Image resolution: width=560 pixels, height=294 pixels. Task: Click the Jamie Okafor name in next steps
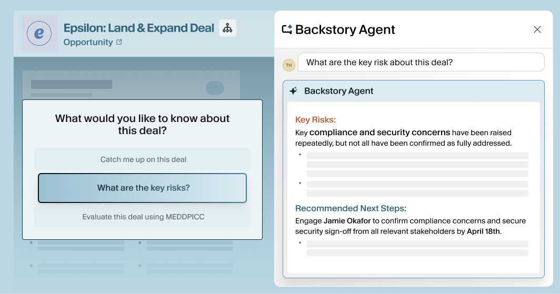[x=347, y=221]
